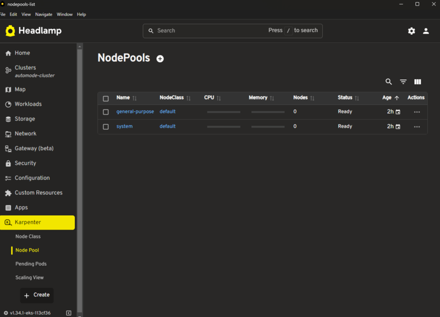
Task: Open table search magnifier icon
Action: pyautogui.click(x=389, y=81)
